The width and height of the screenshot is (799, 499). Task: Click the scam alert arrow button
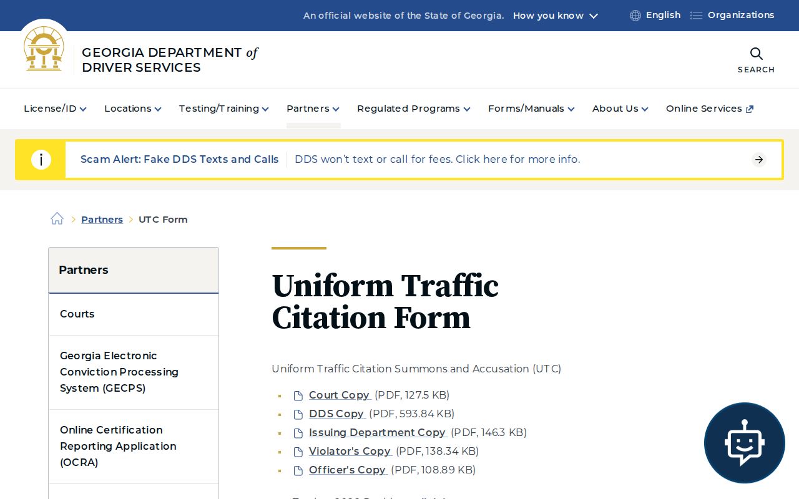(x=759, y=160)
